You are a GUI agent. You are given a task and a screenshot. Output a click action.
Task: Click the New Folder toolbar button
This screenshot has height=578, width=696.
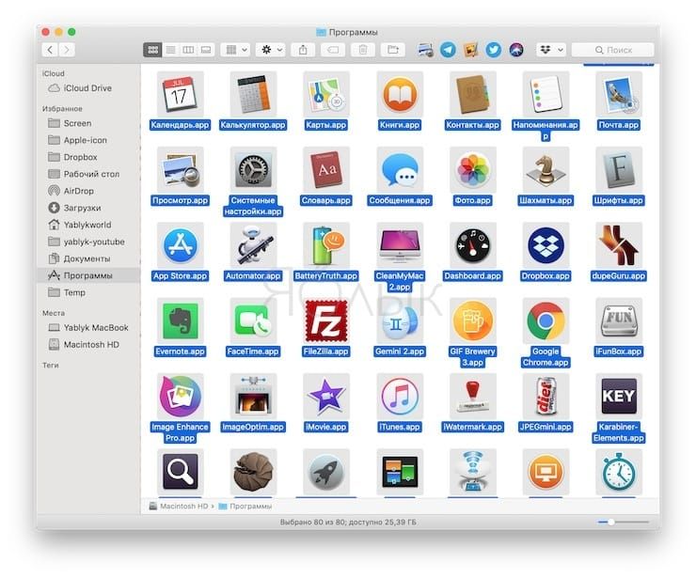(x=393, y=50)
